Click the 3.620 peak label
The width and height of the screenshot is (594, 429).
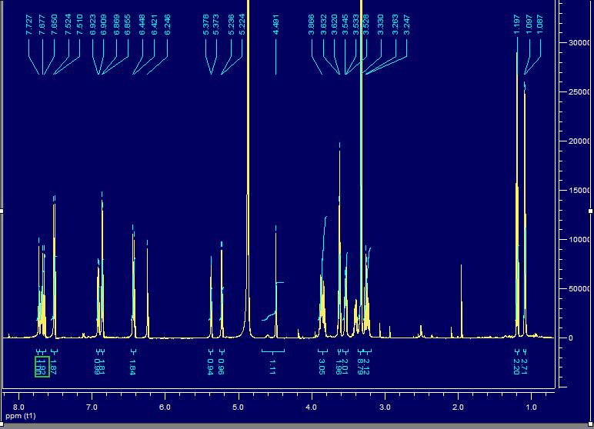[335, 25]
